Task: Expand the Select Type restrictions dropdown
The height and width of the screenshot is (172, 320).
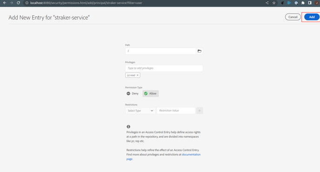Action: click(x=140, y=111)
